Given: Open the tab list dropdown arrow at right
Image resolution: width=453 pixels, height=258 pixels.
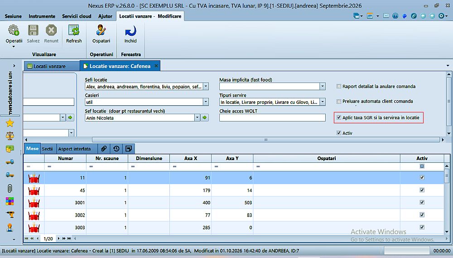Looking at the screenshot, I should [448, 66].
